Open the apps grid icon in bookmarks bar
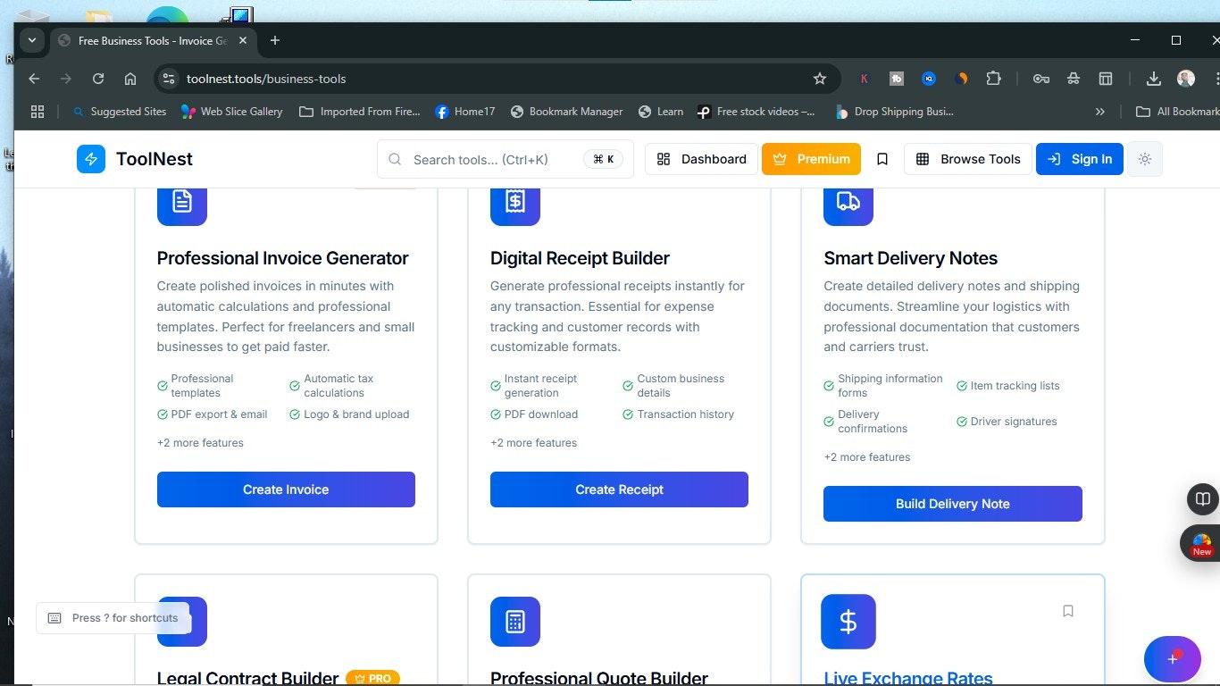The image size is (1220, 686). coord(38,112)
